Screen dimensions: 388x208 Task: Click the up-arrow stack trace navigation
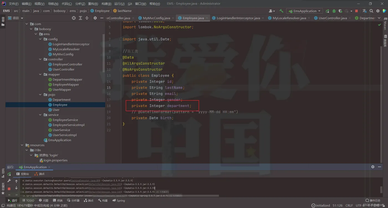point(16,181)
